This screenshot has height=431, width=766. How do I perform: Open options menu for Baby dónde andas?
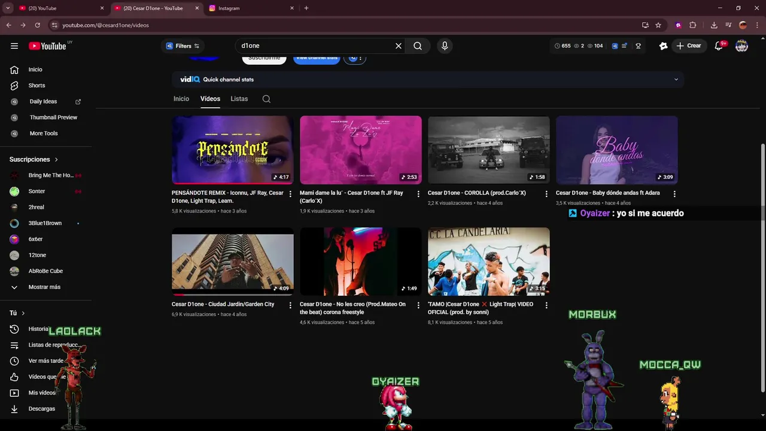(x=674, y=194)
